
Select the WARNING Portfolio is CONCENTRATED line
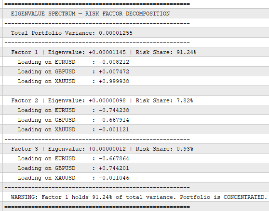pyautogui.click(x=136, y=197)
